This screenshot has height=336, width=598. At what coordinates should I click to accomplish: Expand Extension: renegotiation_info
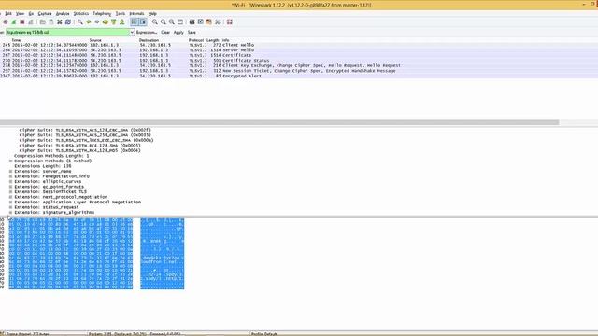(10, 176)
